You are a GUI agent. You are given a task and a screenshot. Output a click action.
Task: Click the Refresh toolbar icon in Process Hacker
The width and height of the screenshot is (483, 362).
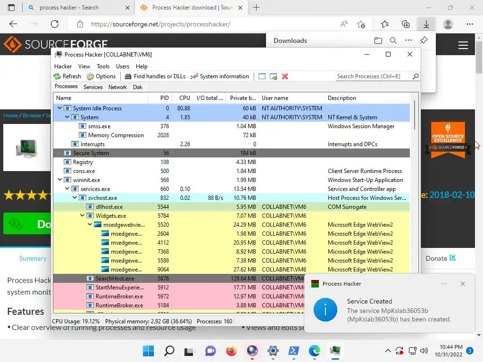57,76
